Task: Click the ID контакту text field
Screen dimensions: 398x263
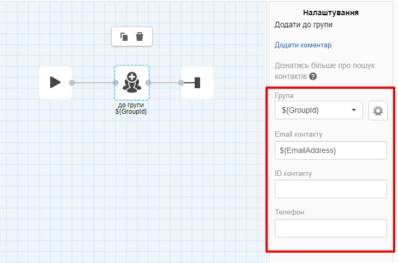Action: coord(330,189)
